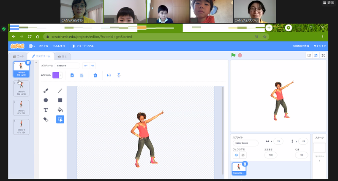Open the fill color dropdown
338x181 pixels.
[61, 75]
